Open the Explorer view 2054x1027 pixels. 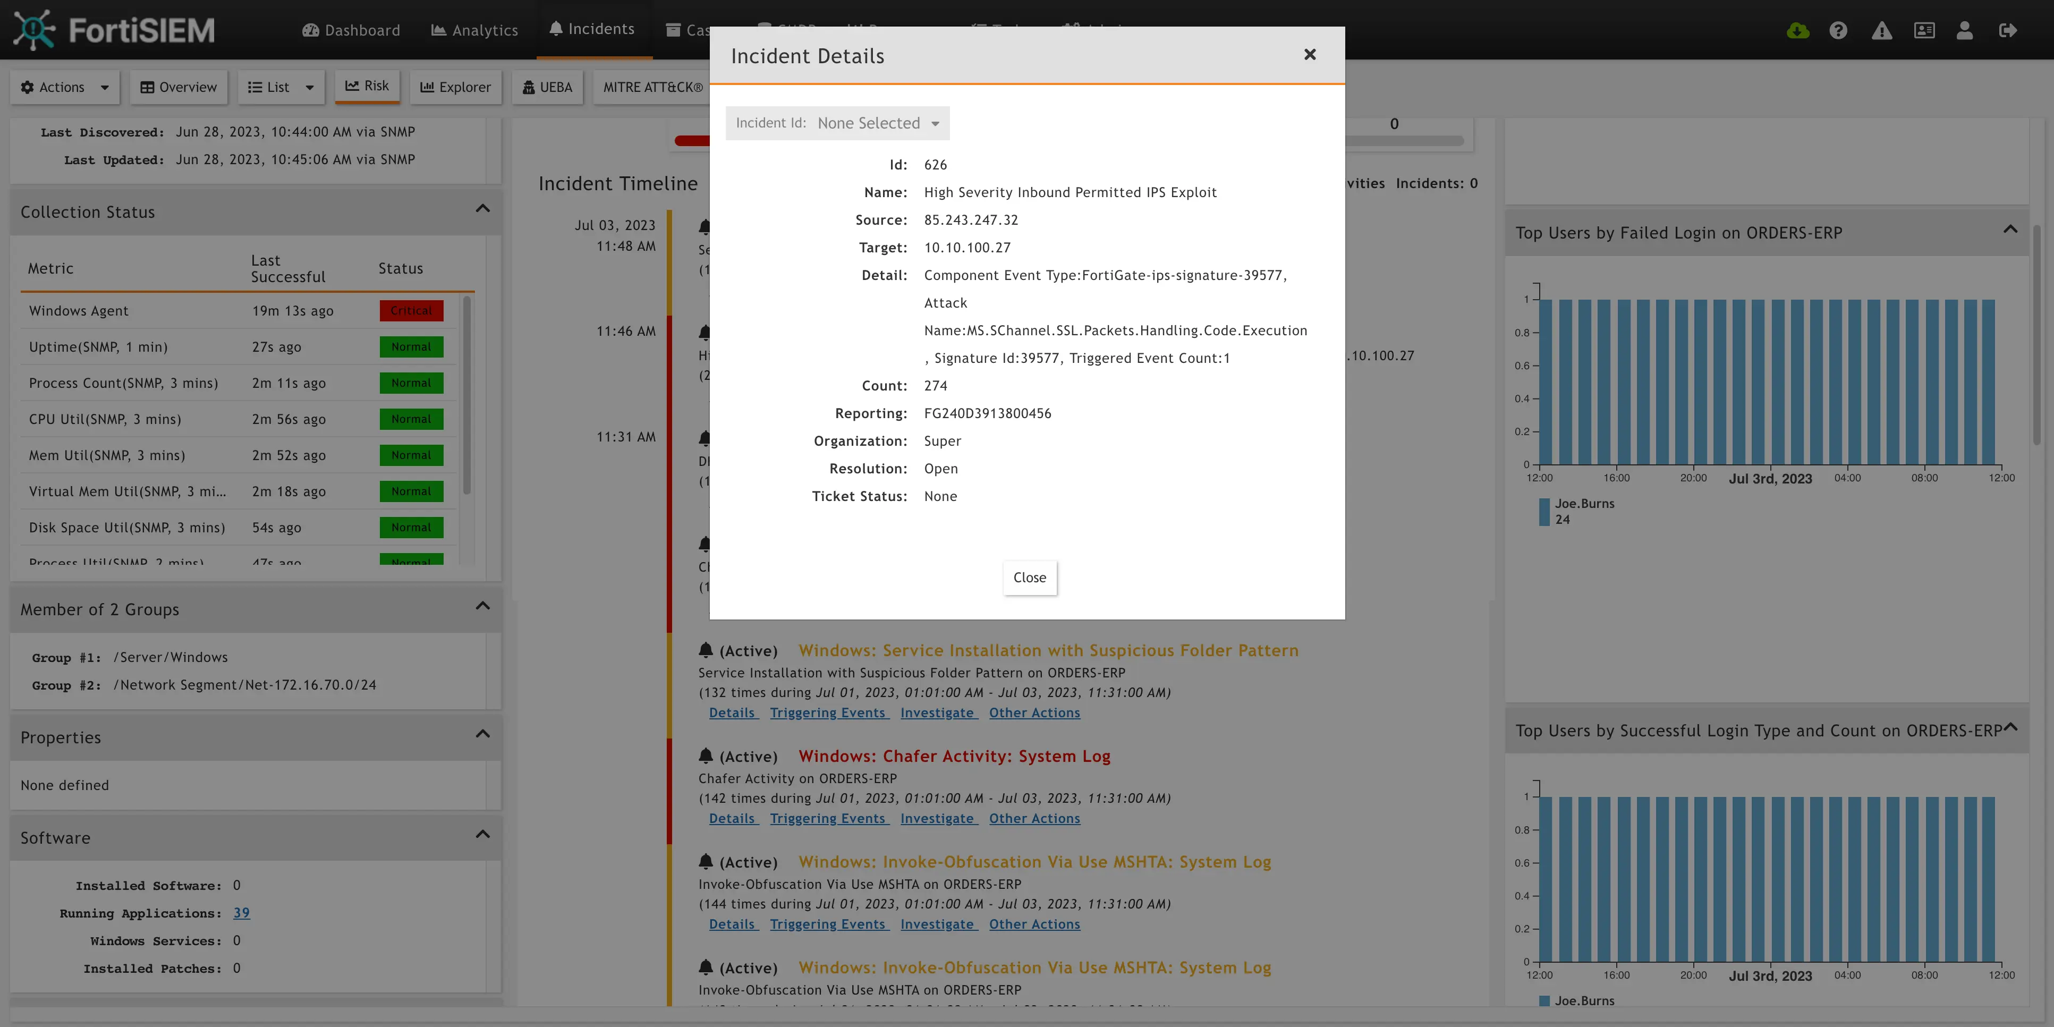455,87
